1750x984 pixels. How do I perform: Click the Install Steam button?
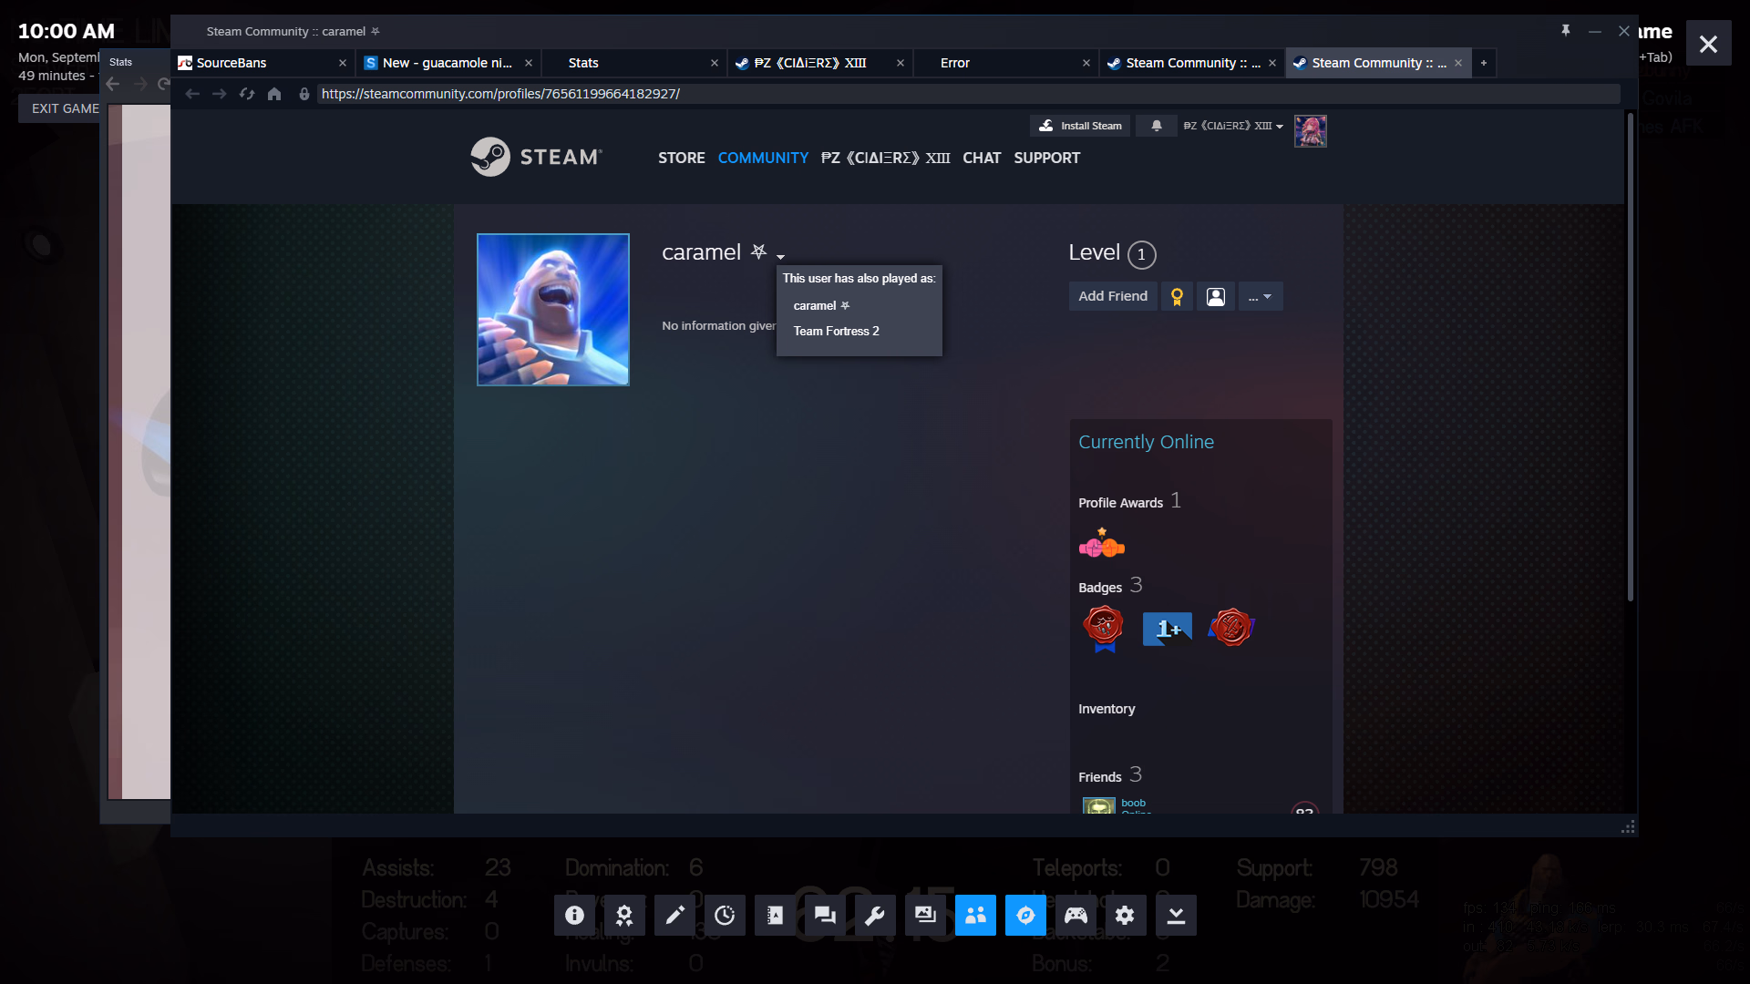point(1080,126)
